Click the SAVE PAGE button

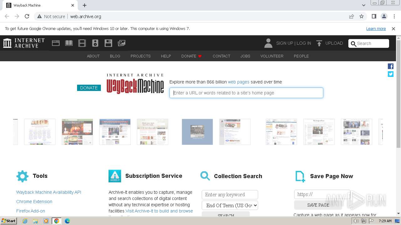coord(318,205)
